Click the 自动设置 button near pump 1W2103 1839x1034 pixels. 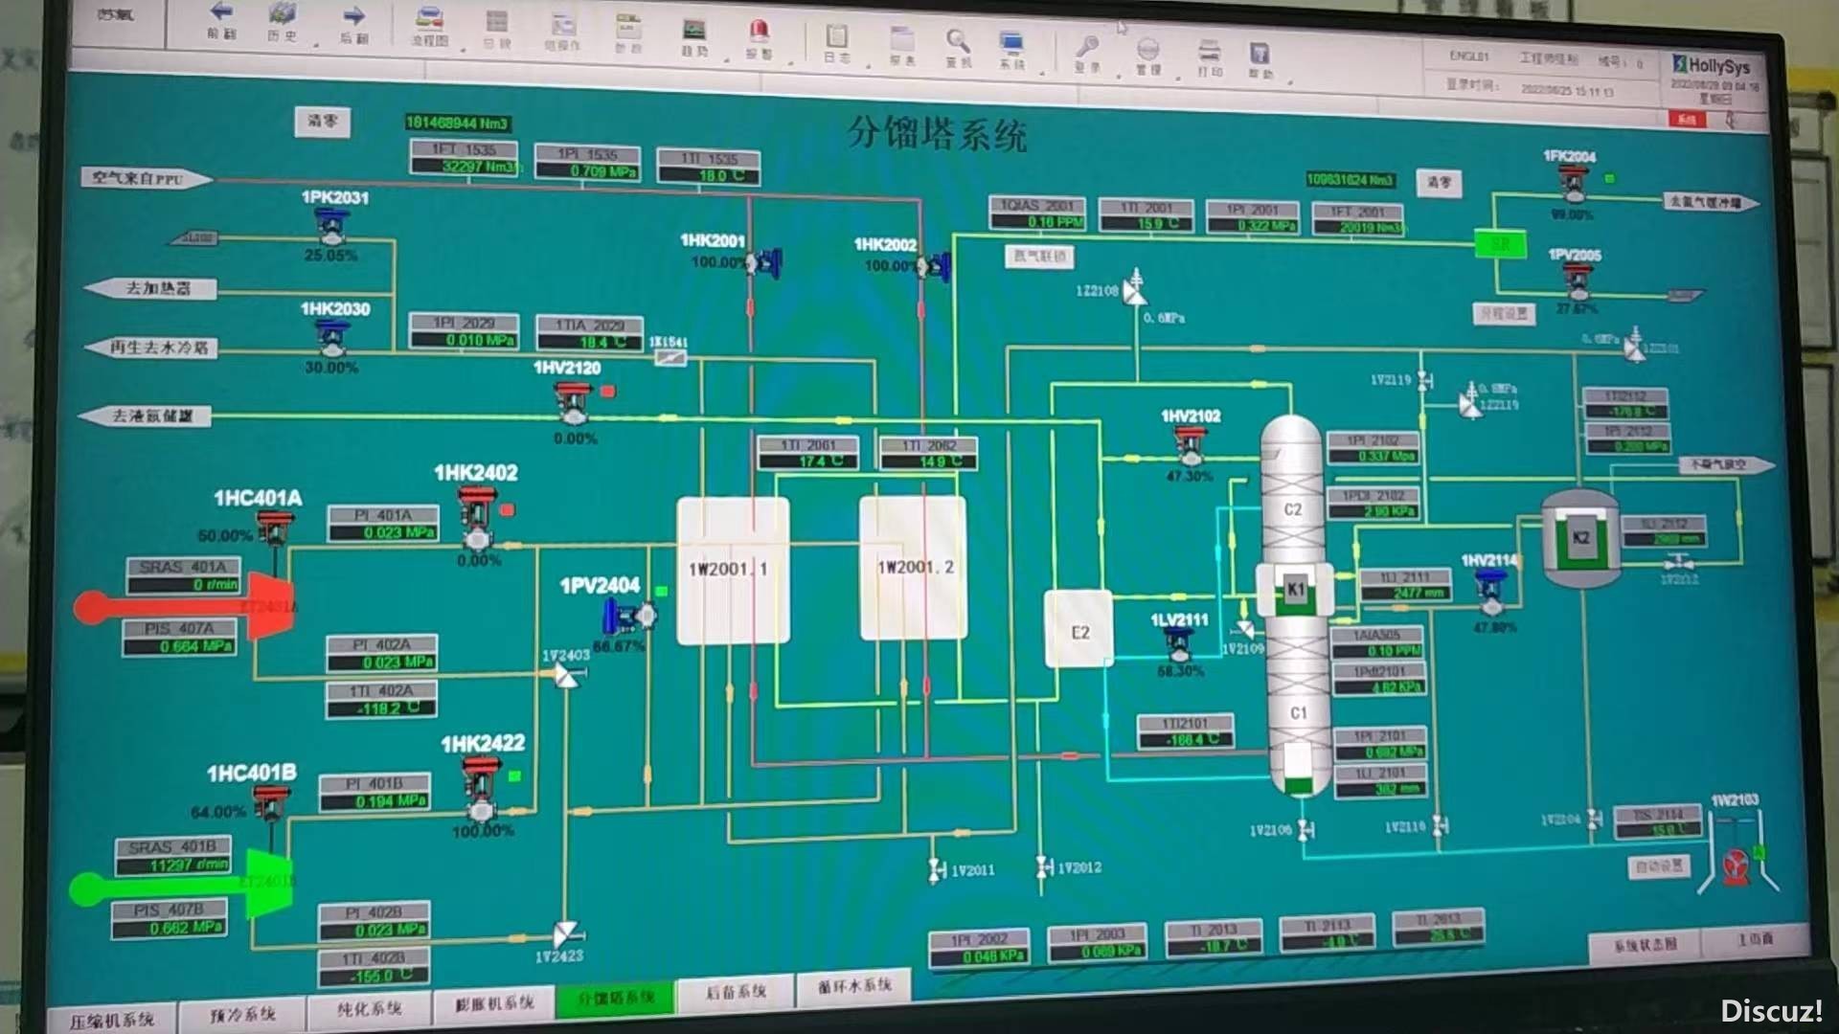click(x=1660, y=866)
